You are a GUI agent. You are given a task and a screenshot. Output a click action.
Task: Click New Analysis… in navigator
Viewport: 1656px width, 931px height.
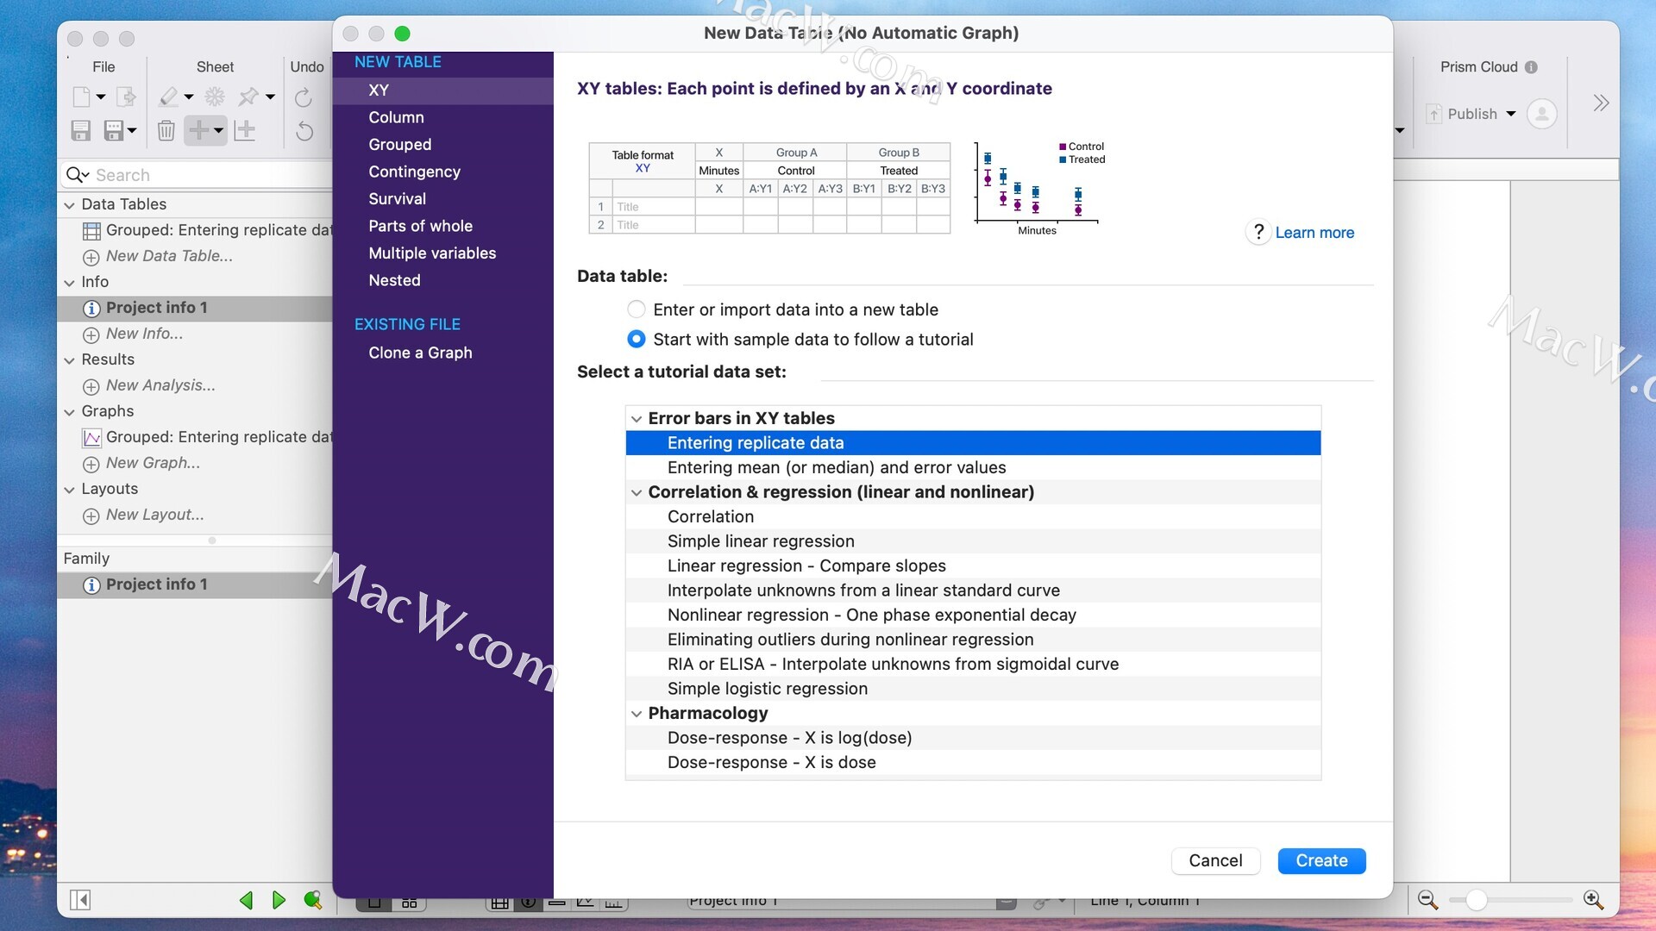tap(160, 385)
